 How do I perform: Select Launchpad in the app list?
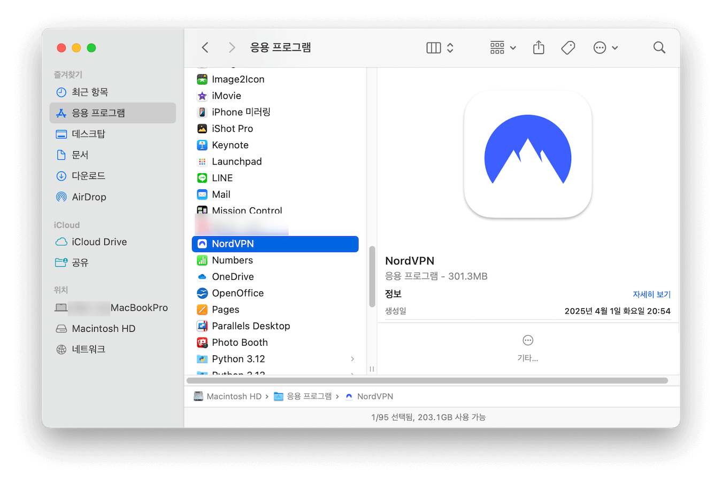[275, 161]
